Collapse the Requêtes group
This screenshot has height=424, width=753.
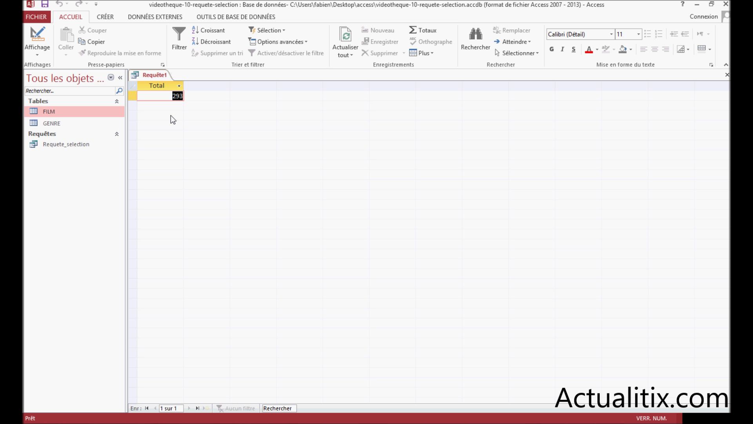coord(116,134)
